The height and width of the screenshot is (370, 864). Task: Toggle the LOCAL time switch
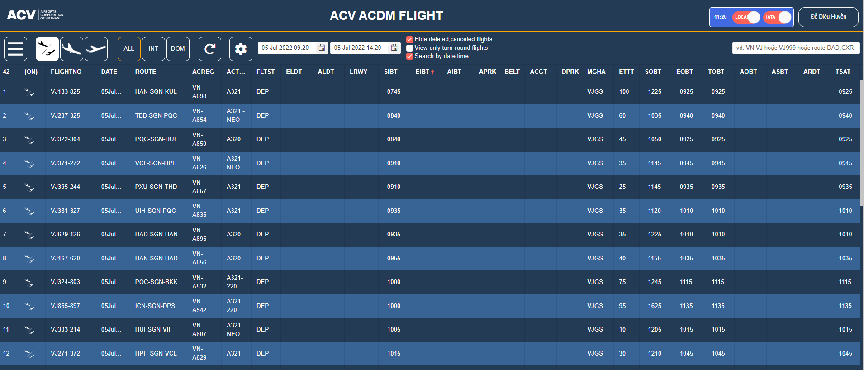click(747, 17)
